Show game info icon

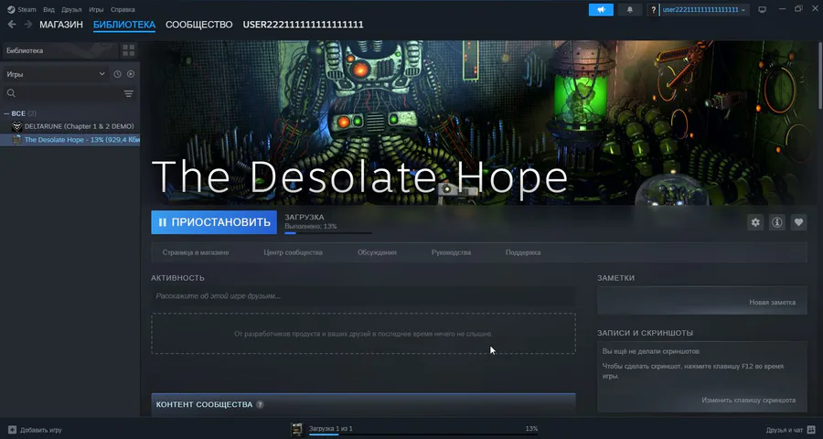776,222
